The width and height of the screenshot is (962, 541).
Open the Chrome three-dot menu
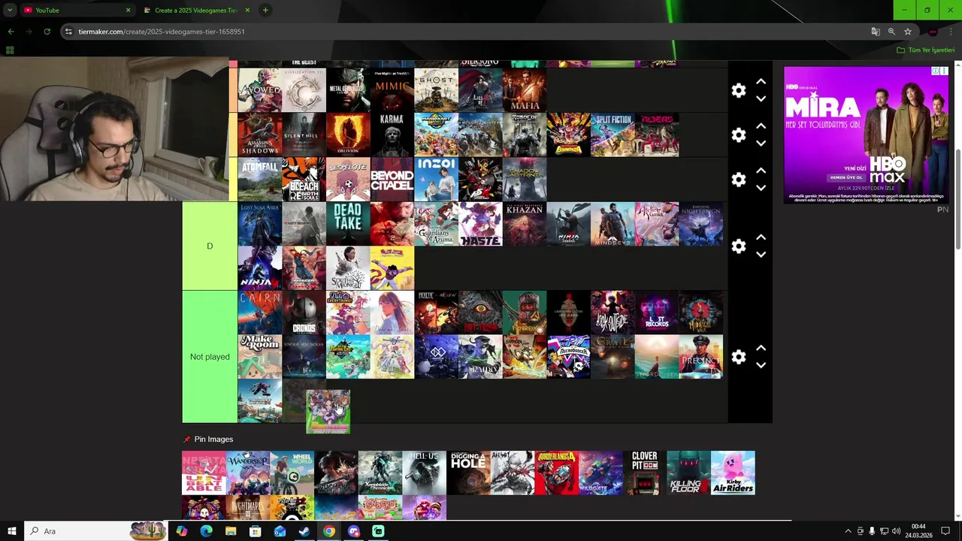click(x=951, y=32)
